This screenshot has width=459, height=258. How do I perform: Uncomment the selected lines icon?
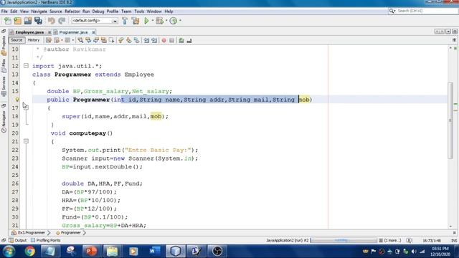pyautogui.click(x=189, y=40)
